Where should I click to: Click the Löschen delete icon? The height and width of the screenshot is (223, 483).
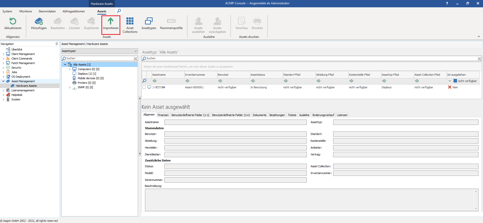click(x=74, y=21)
